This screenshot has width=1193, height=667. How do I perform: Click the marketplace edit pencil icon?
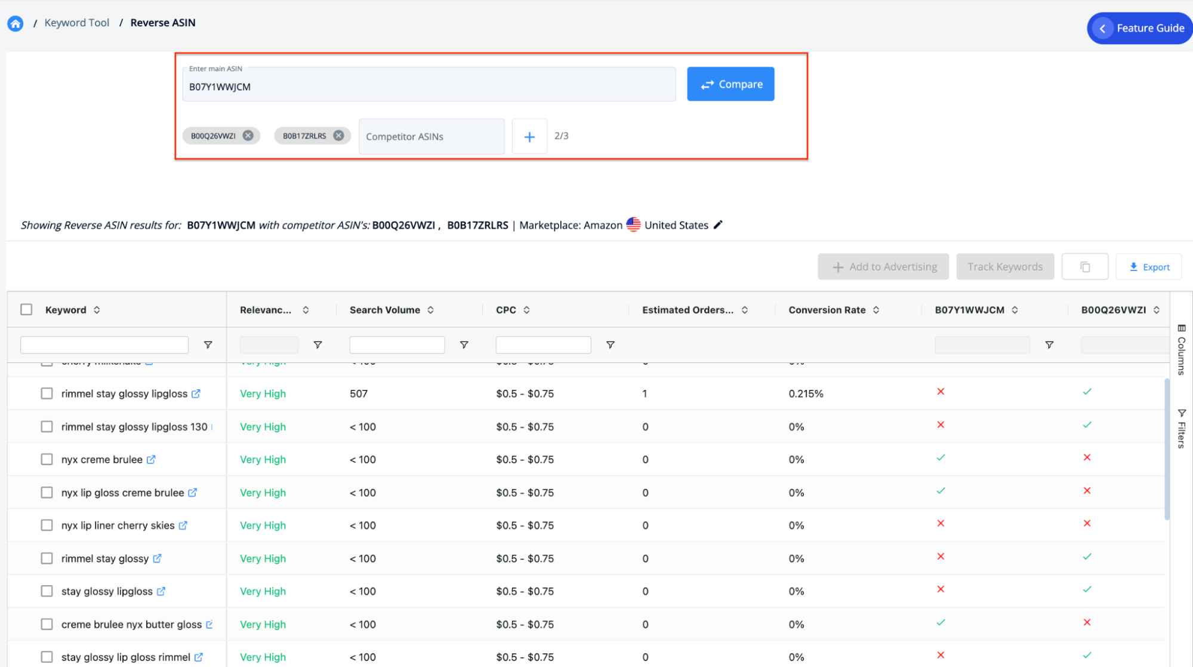718,225
